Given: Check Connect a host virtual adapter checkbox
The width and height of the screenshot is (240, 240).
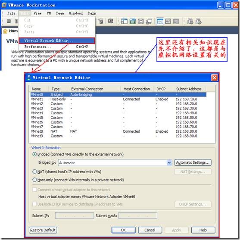Looking at the screenshot, I should coord(35,190).
